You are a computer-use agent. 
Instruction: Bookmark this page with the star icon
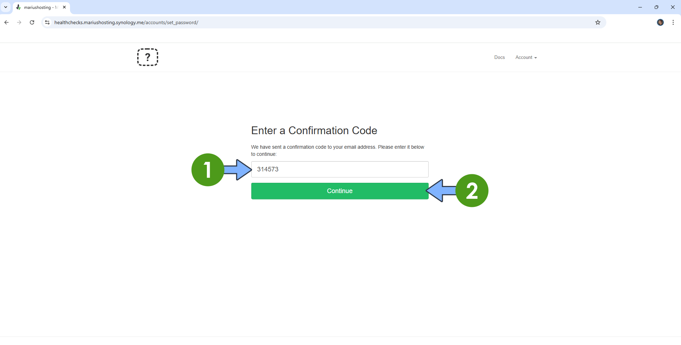pyautogui.click(x=598, y=22)
